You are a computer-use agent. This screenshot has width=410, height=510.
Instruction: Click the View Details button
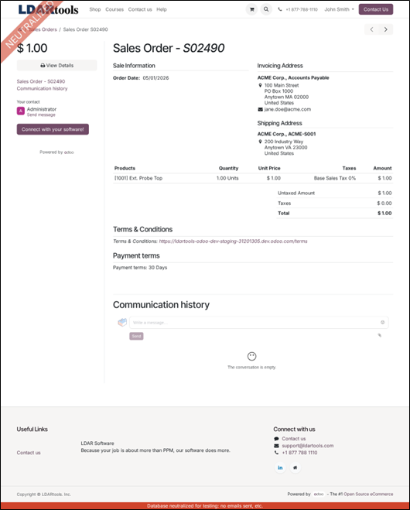coord(57,65)
